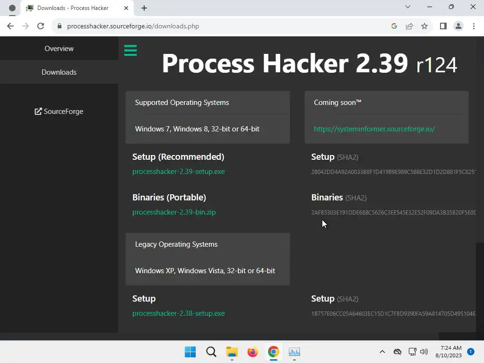Open the Chrome profile avatar menu
This screenshot has height=363, width=484.
tap(458, 26)
